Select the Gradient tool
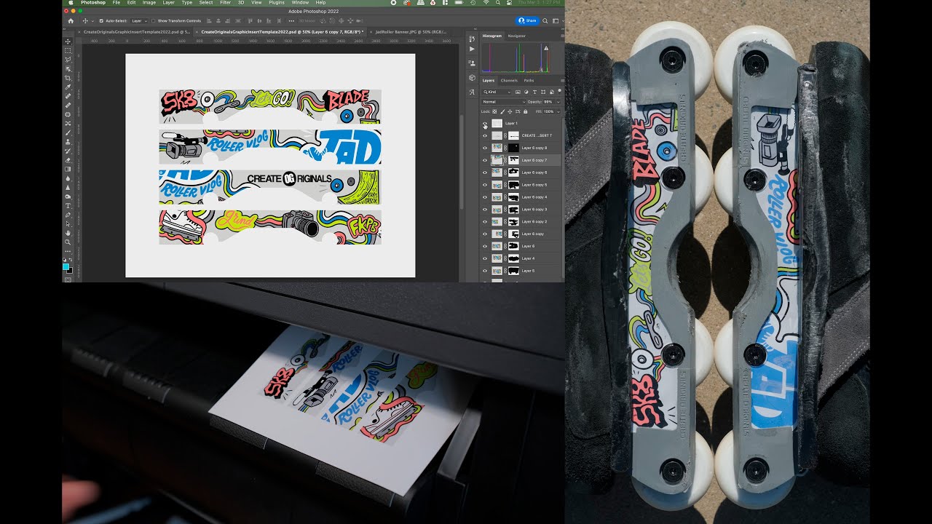The width and height of the screenshot is (932, 524). (68, 169)
